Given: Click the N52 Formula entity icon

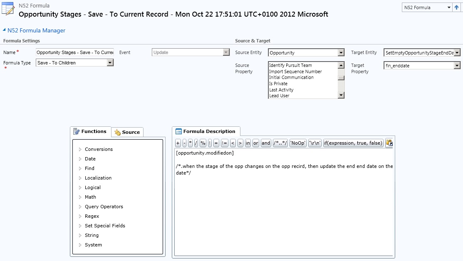Looking at the screenshot, I should [x=8, y=10].
